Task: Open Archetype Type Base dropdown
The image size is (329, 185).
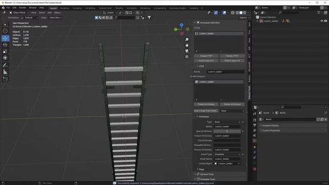Action: tap(227, 122)
